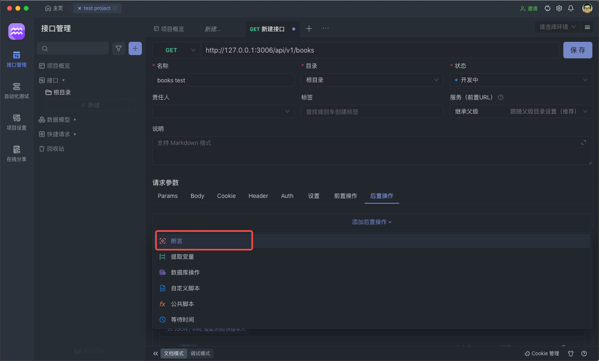Open 自动化测试 sidebar section
This screenshot has width=599, height=361.
(x=16, y=91)
